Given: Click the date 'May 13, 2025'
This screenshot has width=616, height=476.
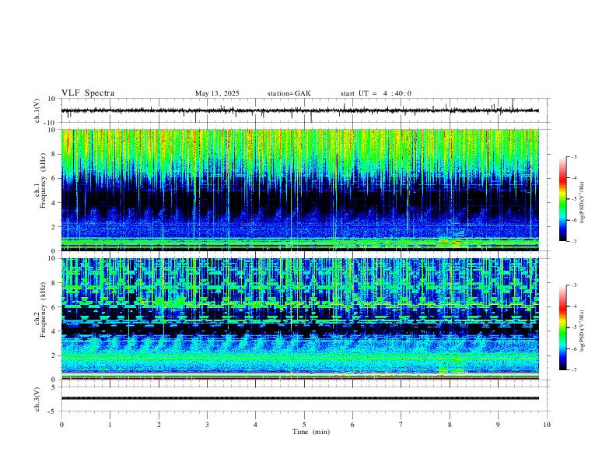Looking at the screenshot, I should [x=217, y=93].
